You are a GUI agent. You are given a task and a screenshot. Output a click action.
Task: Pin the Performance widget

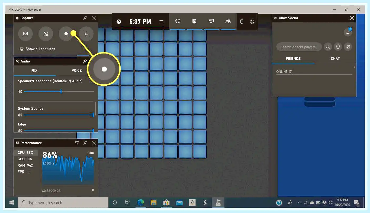tap(85, 143)
